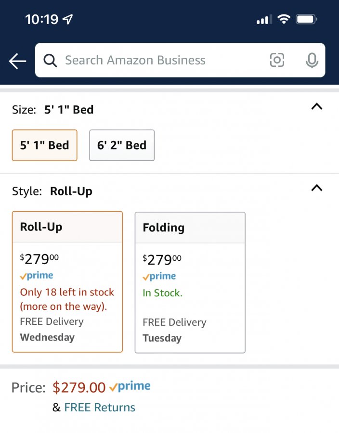The image size is (339, 433).
Task: Tap the back arrow icon
Action: pos(17,61)
